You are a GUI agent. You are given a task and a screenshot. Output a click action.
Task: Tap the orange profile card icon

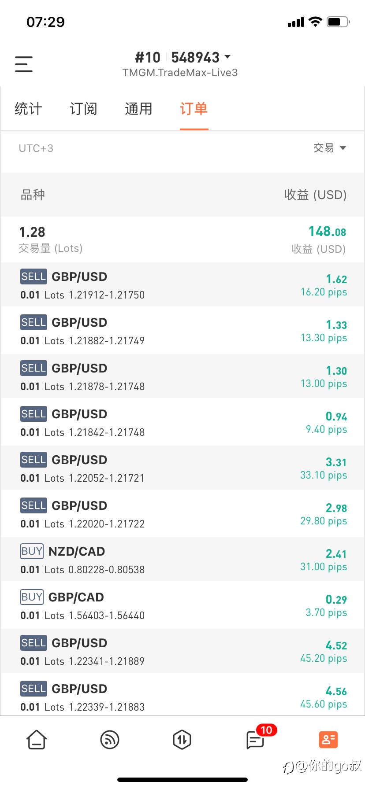point(328,740)
